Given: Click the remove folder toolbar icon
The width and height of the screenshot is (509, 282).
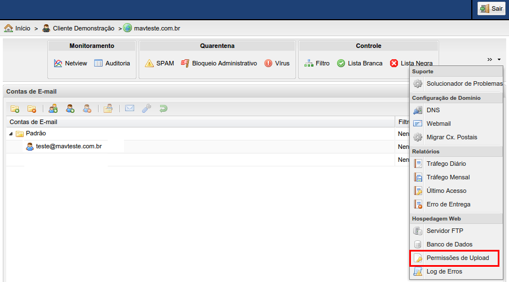Looking at the screenshot, I should point(32,108).
